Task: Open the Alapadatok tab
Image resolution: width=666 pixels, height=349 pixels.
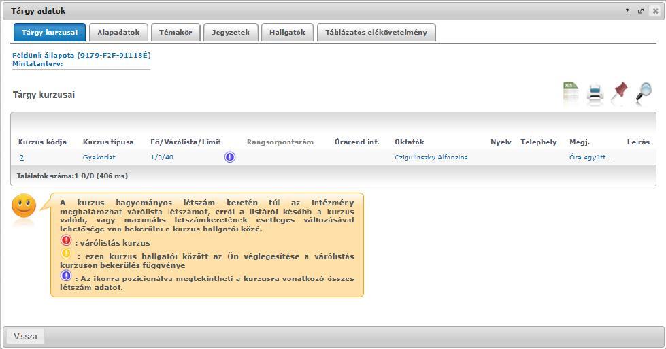Action: 118,32
